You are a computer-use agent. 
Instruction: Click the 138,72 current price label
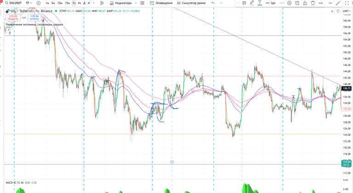tap(347, 88)
